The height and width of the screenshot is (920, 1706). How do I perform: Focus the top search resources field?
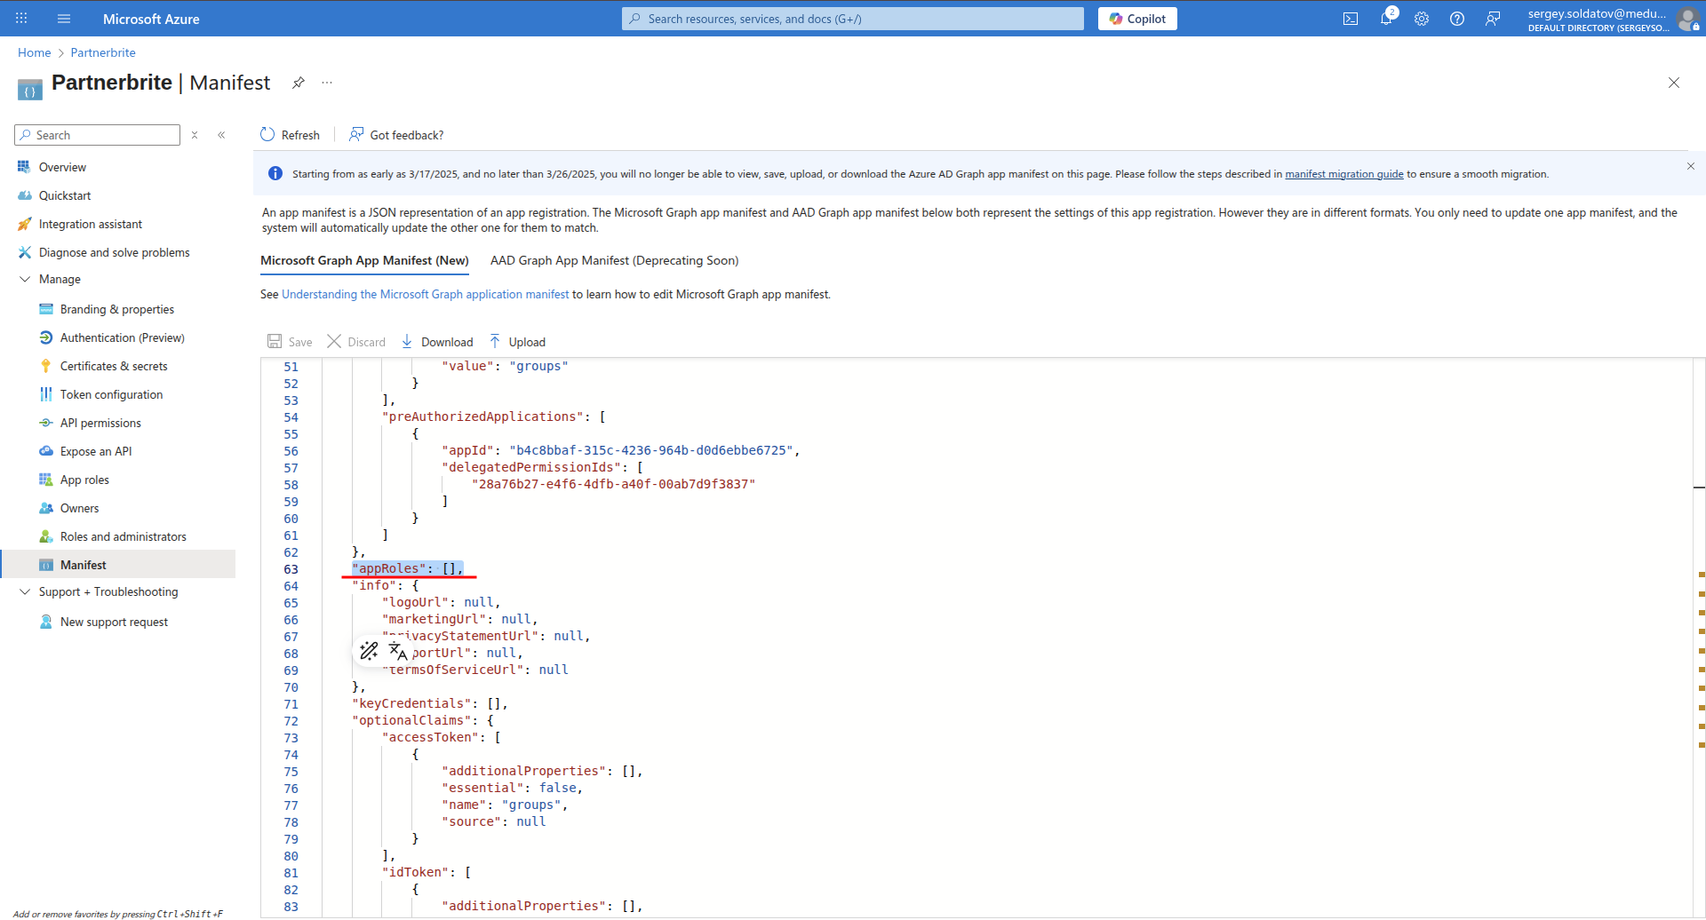853,19
